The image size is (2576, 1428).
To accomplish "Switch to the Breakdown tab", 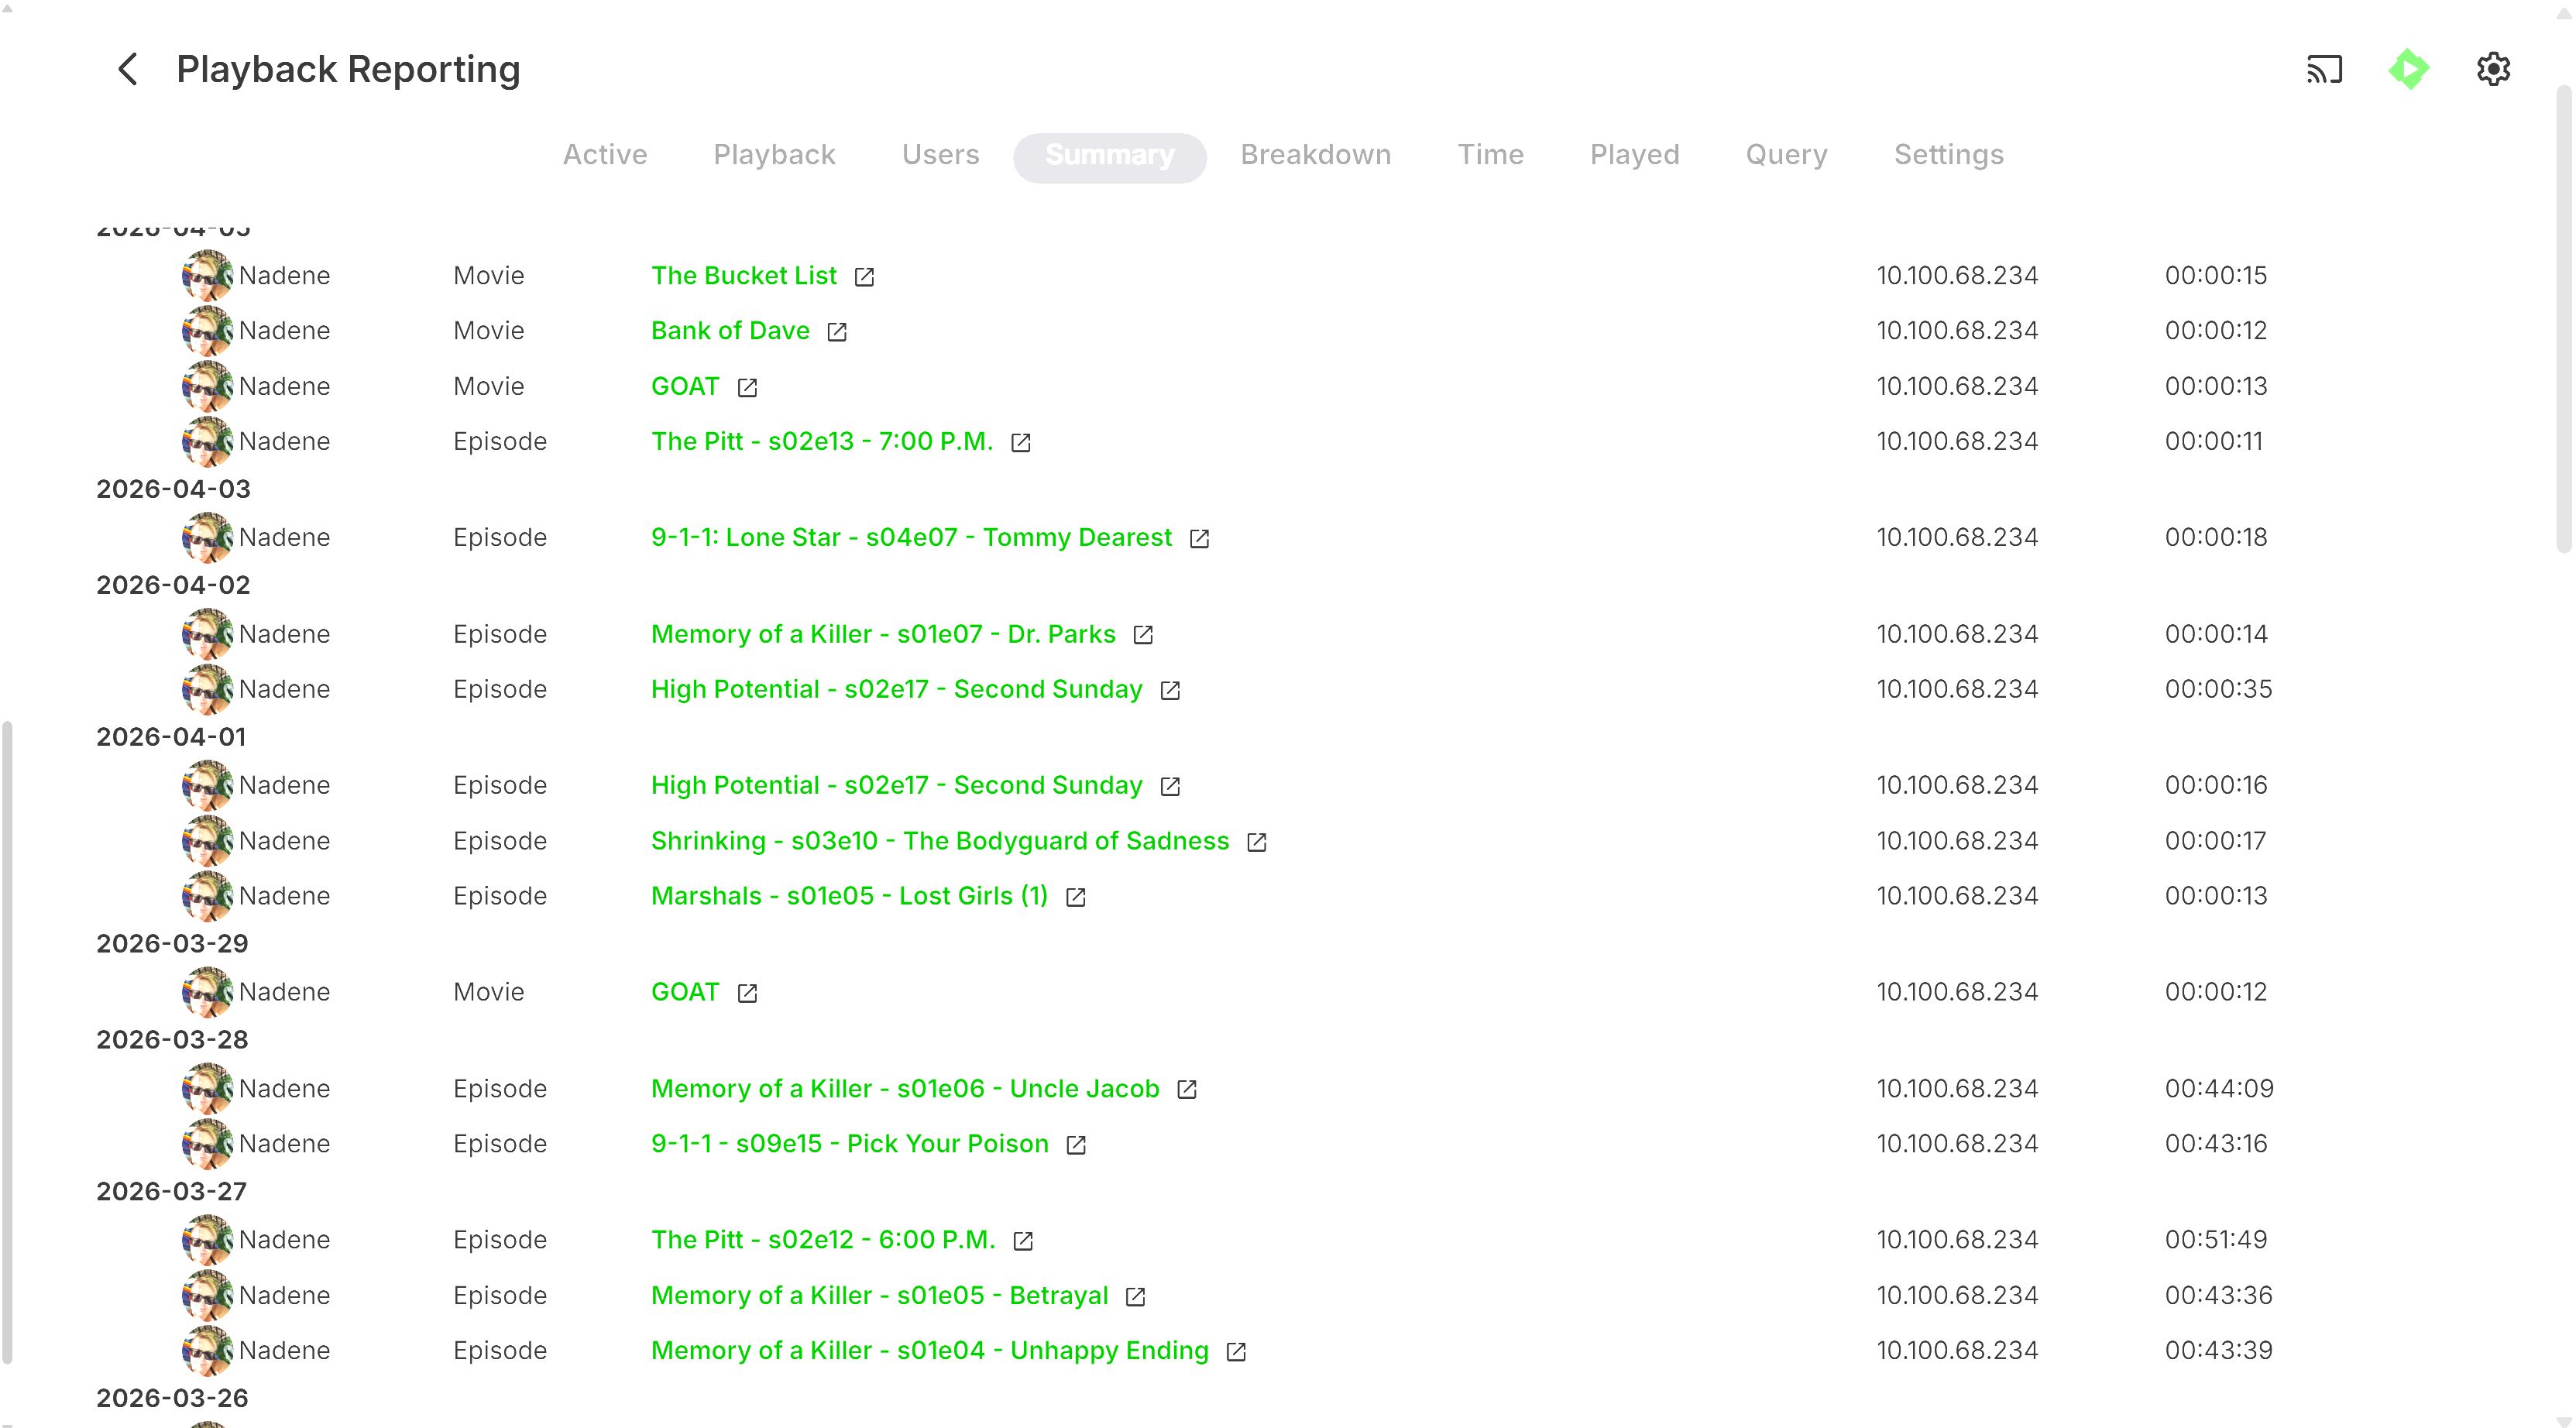I will click(1315, 155).
